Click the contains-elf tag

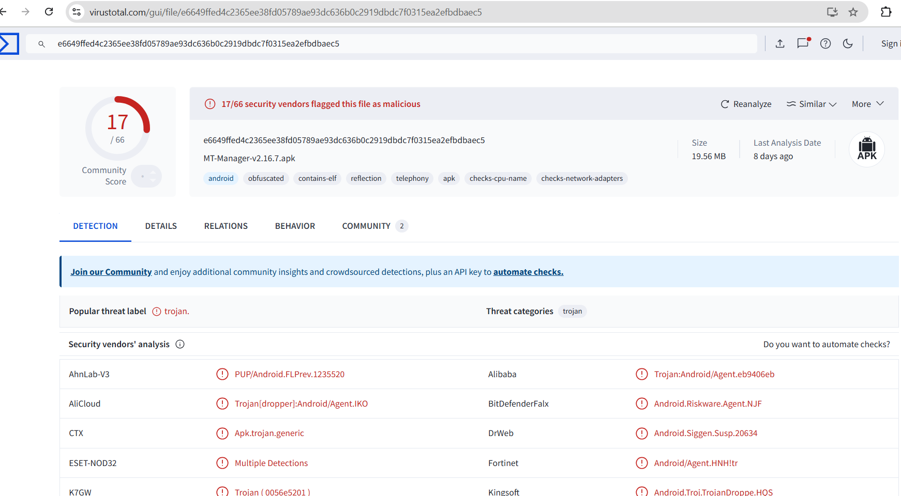[x=317, y=178]
